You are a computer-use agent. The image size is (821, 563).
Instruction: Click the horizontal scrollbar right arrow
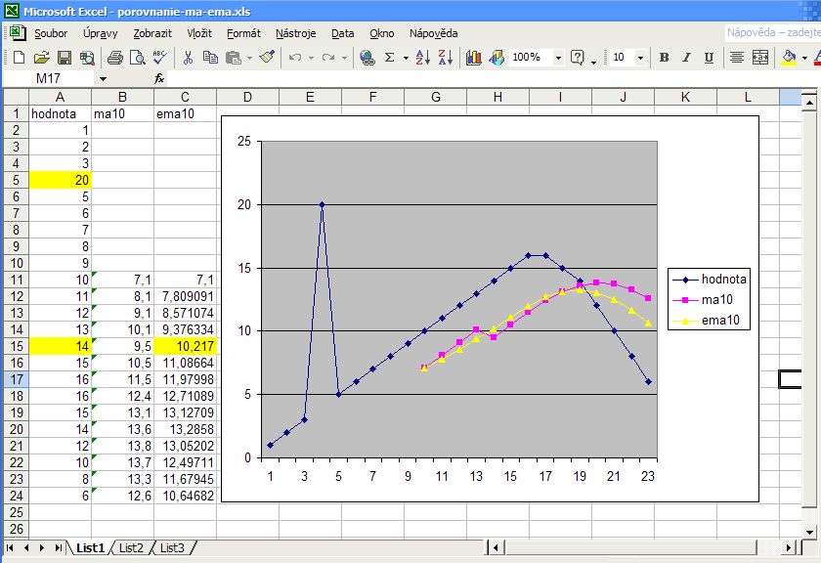point(789,547)
